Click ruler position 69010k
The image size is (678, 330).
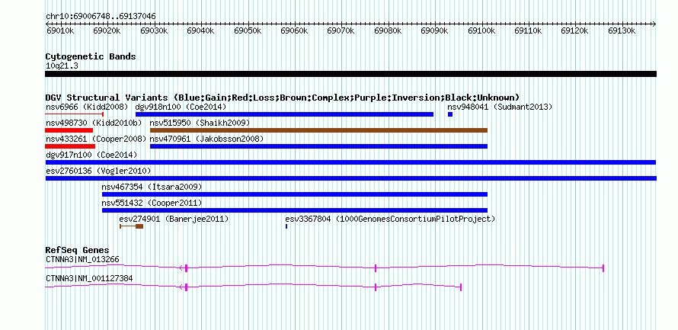(59, 30)
